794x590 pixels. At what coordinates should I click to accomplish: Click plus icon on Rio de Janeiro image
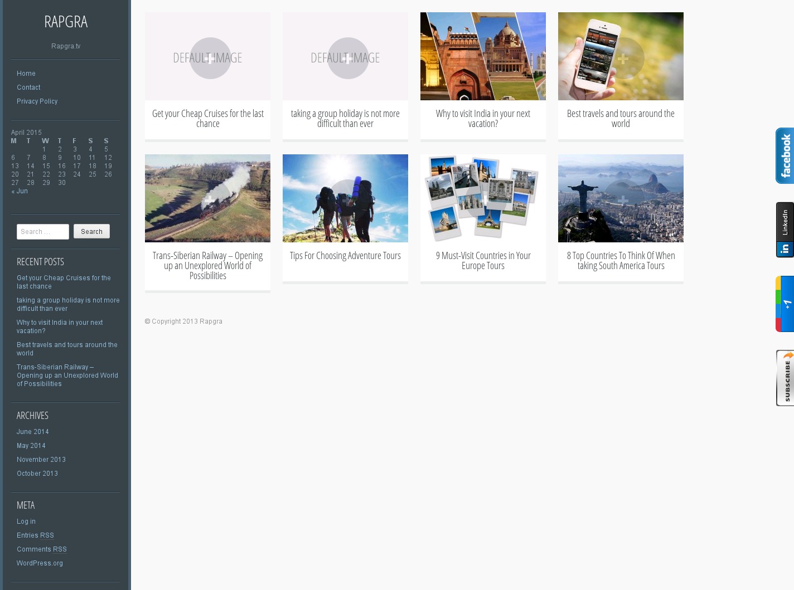623,200
